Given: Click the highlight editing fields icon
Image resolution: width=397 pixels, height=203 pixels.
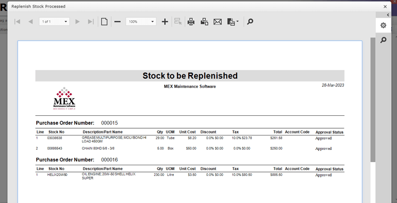Looking at the screenshot, I should click(x=178, y=22).
